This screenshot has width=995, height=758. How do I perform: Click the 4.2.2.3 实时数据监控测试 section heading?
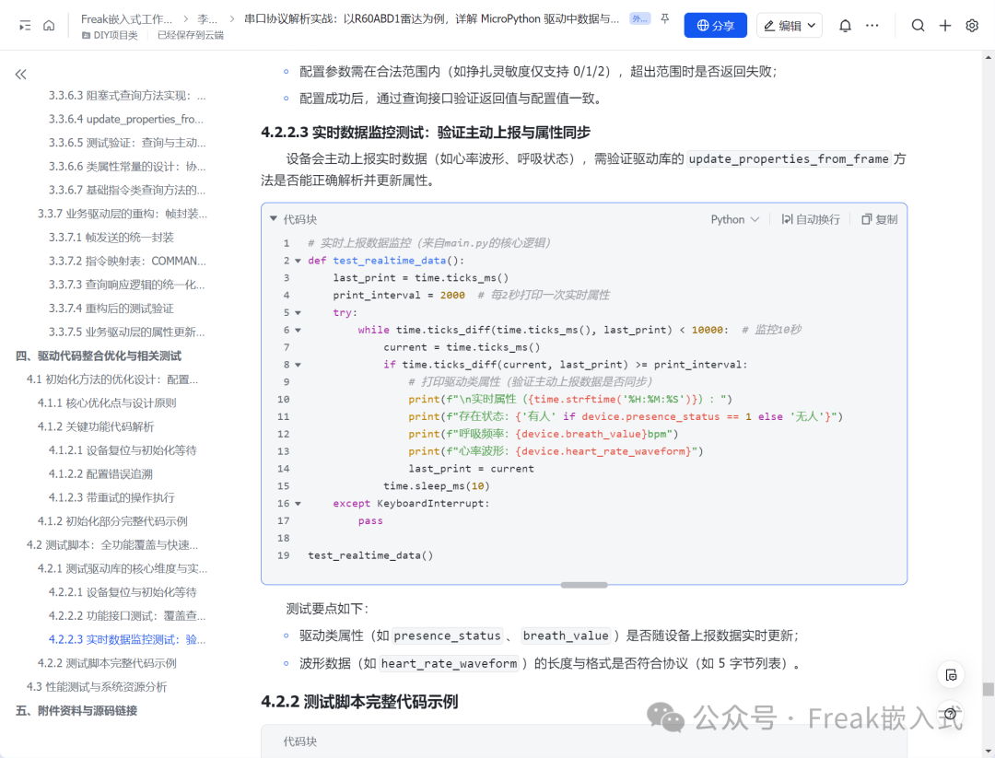pos(426,133)
